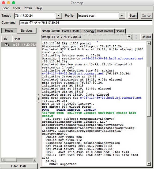Click the host list left scroll arrow
The image size is (154, 169).
point(3,160)
